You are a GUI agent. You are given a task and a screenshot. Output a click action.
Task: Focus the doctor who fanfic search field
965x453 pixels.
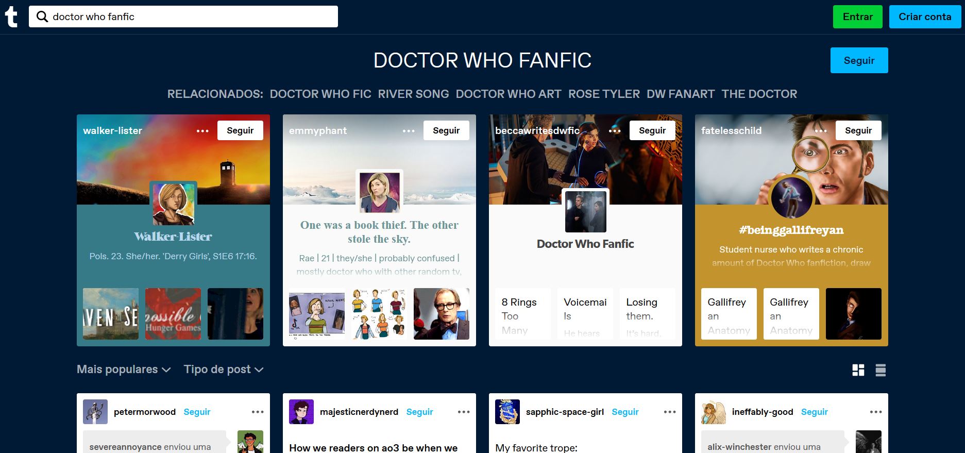183,16
